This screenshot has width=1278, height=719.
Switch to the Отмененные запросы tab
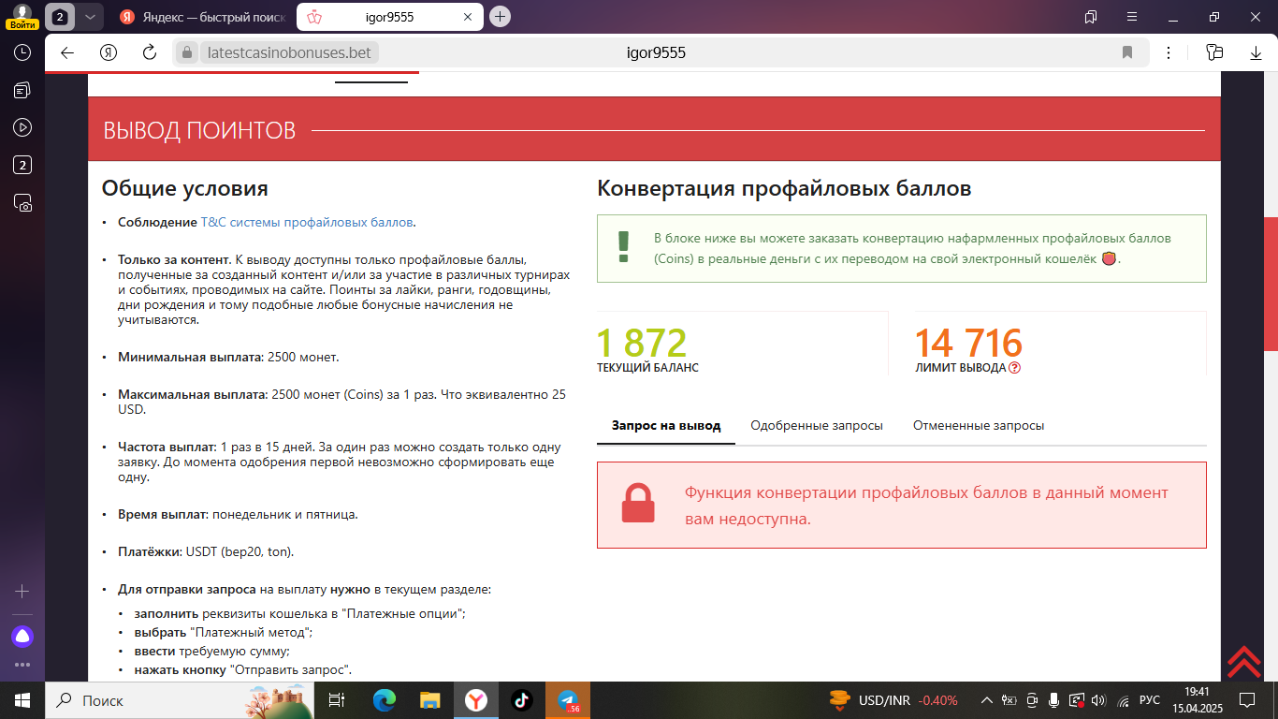(x=978, y=425)
